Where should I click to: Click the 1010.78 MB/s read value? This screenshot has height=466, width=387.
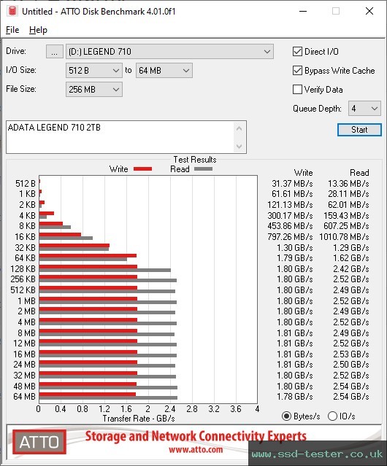click(344, 237)
